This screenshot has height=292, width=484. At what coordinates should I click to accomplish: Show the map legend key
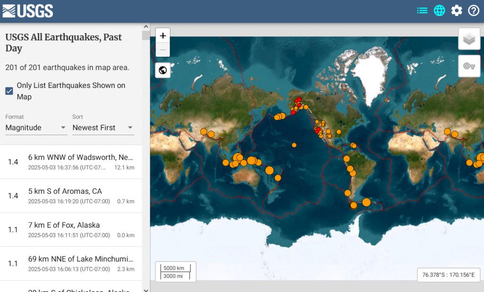(469, 66)
